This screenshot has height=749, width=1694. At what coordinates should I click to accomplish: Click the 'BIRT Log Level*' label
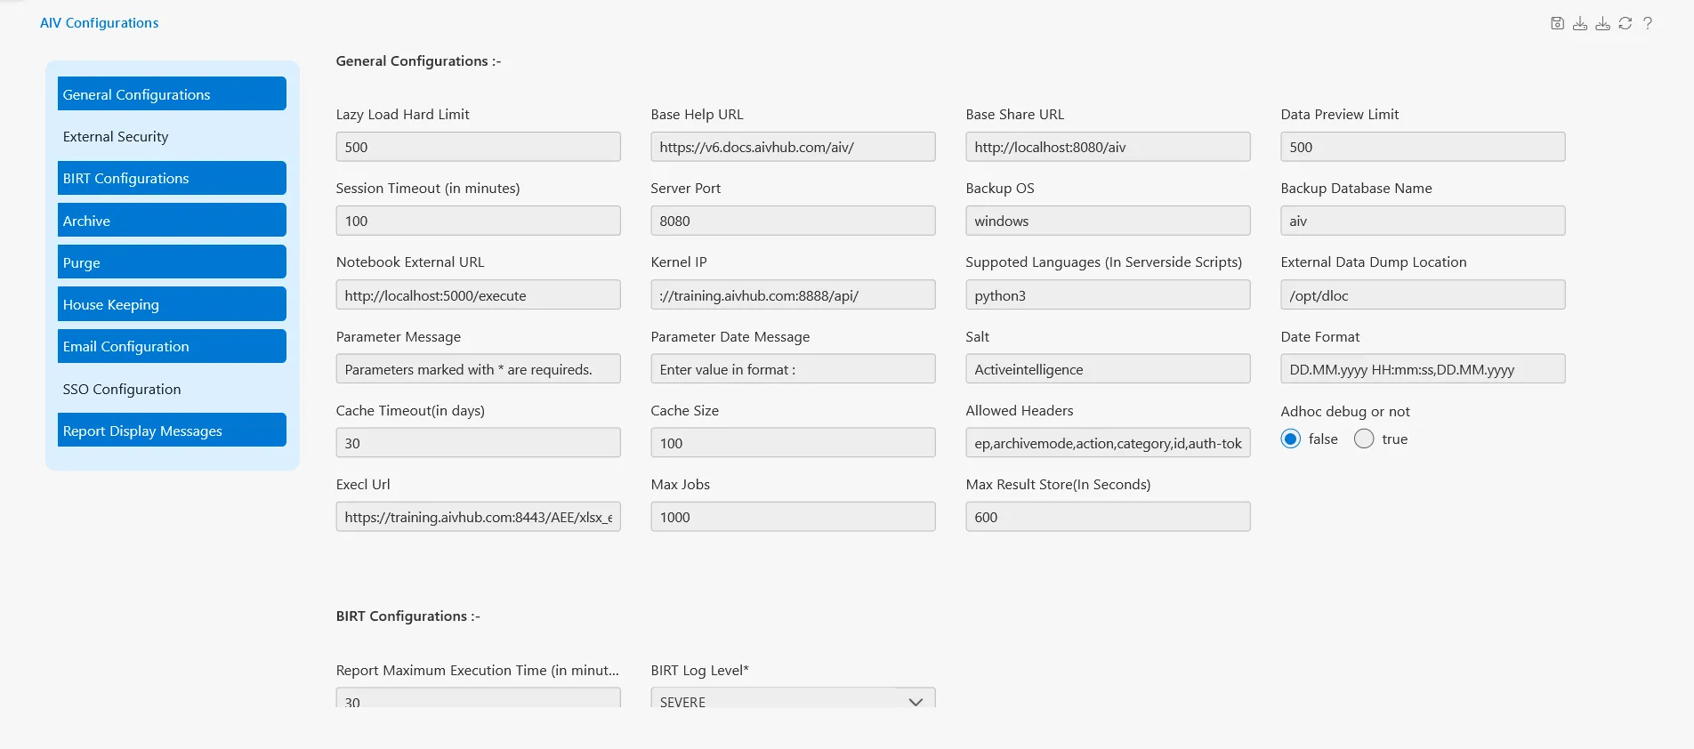[x=699, y=670]
